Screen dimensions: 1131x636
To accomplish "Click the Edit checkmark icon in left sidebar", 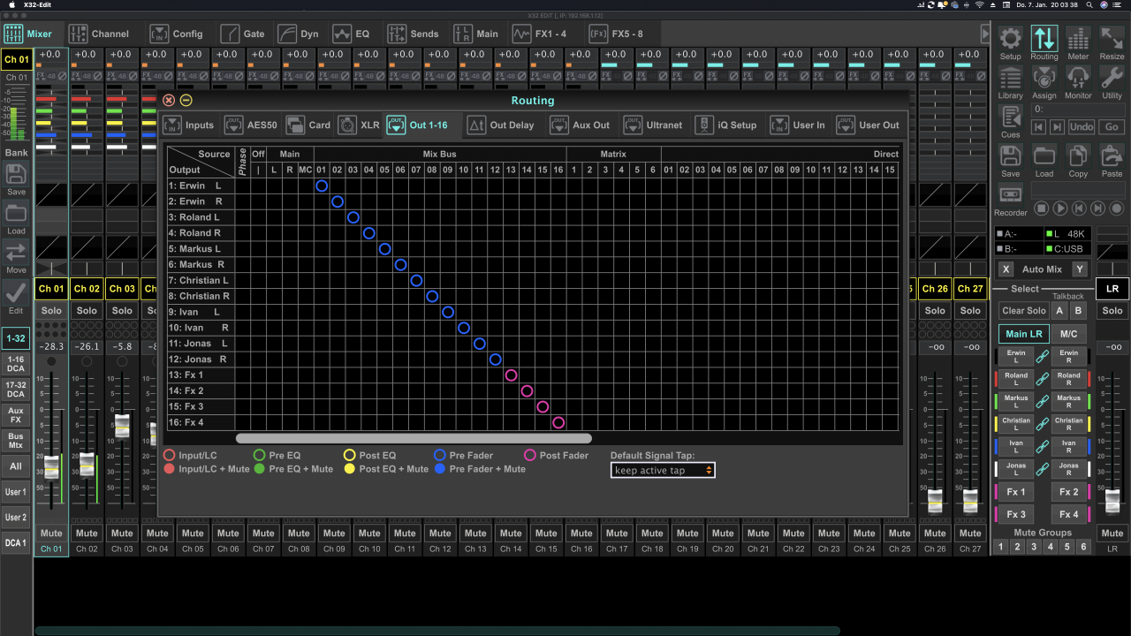I will [x=16, y=297].
